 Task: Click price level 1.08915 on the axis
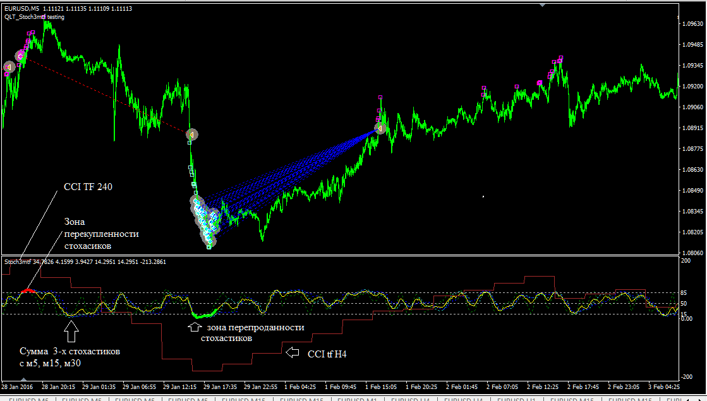[693, 128]
